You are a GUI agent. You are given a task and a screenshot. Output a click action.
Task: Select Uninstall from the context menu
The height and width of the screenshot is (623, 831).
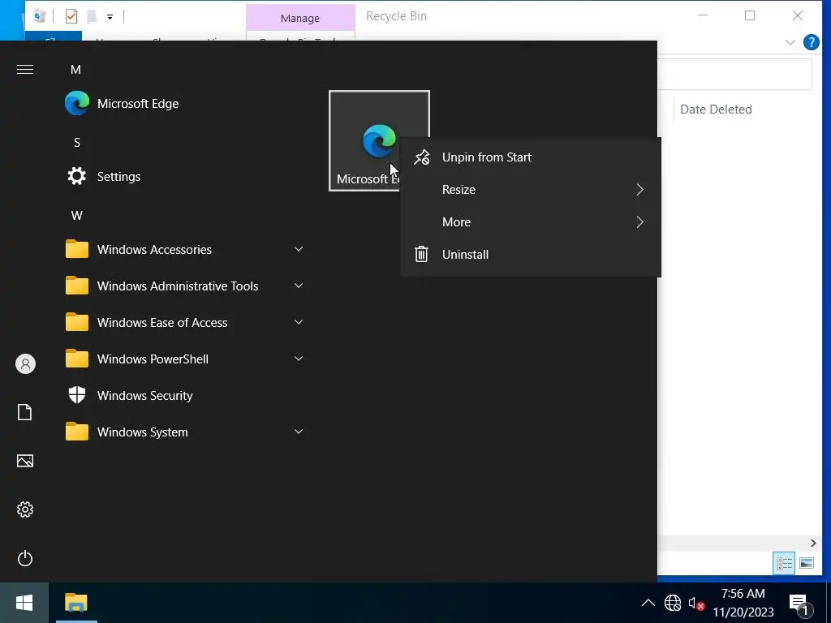tap(531, 254)
